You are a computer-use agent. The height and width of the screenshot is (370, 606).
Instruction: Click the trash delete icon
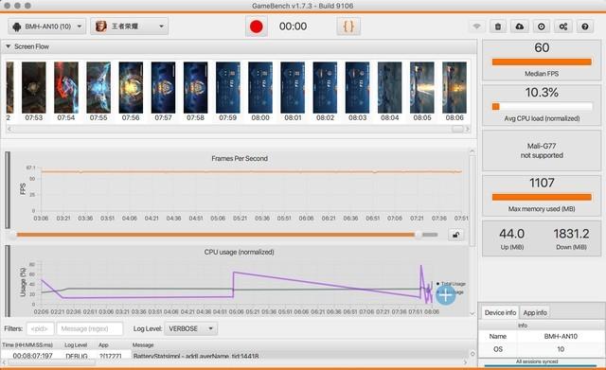pyautogui.click(x=498, y=26)
